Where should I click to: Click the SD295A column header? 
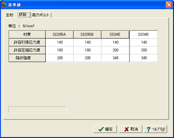pyautogui.click(x=59, y=34)
